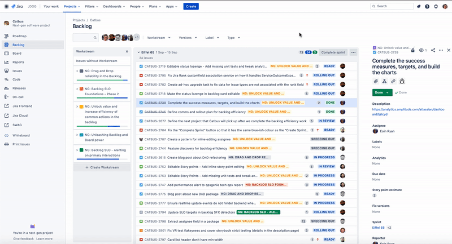Open the Projects menu

pos(72,6)
